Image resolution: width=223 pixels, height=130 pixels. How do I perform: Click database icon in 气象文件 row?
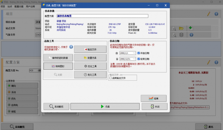coord(181,35)
